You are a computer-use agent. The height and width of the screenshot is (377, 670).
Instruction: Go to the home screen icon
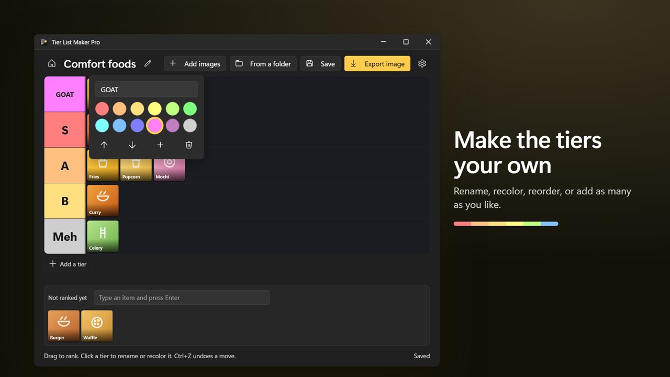click(x=51, y=63)
